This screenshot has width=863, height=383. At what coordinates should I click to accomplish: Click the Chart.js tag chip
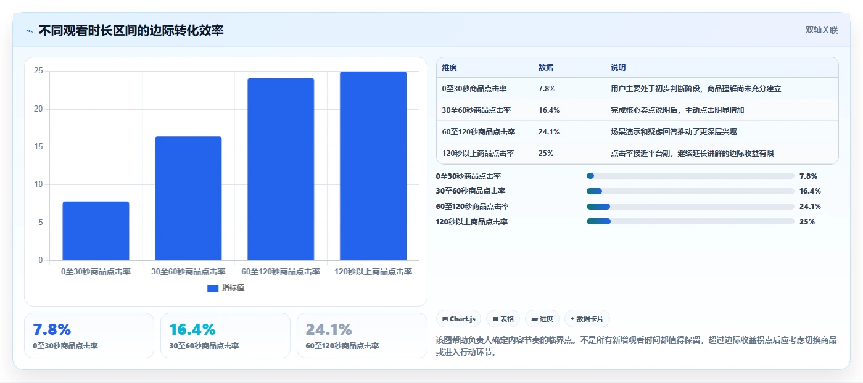tap(458, 319)
